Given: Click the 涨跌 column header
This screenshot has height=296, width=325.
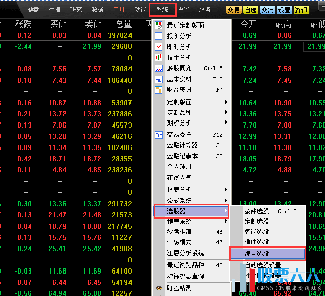Looking at the screenshot, I should [x=24, y=24].
